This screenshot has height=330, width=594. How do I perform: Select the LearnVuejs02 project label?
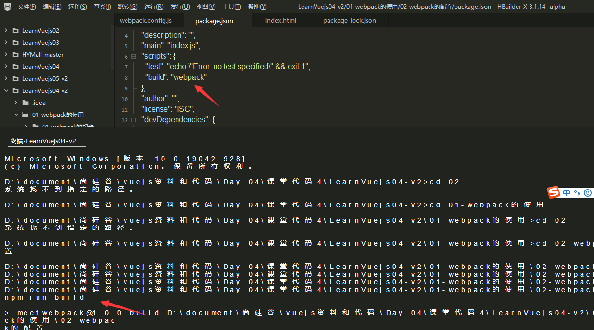pos(40,30)
